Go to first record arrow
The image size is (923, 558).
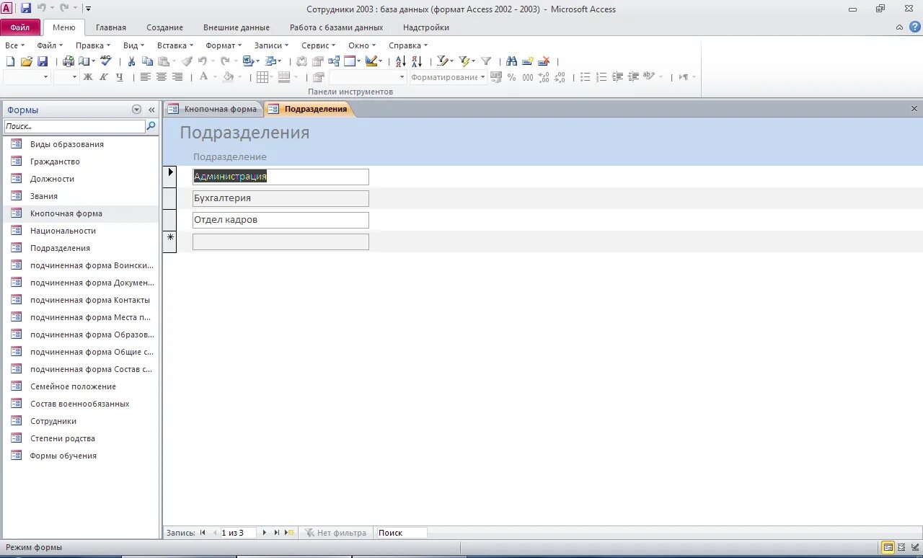(203, 533)
